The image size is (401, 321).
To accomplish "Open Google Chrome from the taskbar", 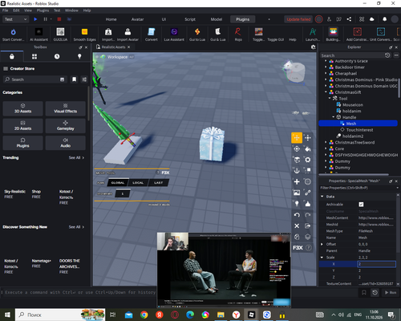I will [x=144, y=315].
